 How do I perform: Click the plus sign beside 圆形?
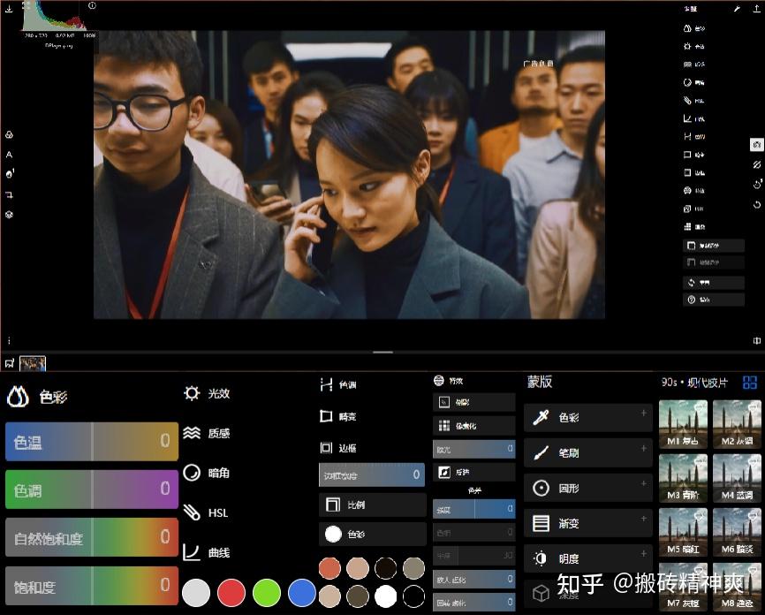pos(643,483)
